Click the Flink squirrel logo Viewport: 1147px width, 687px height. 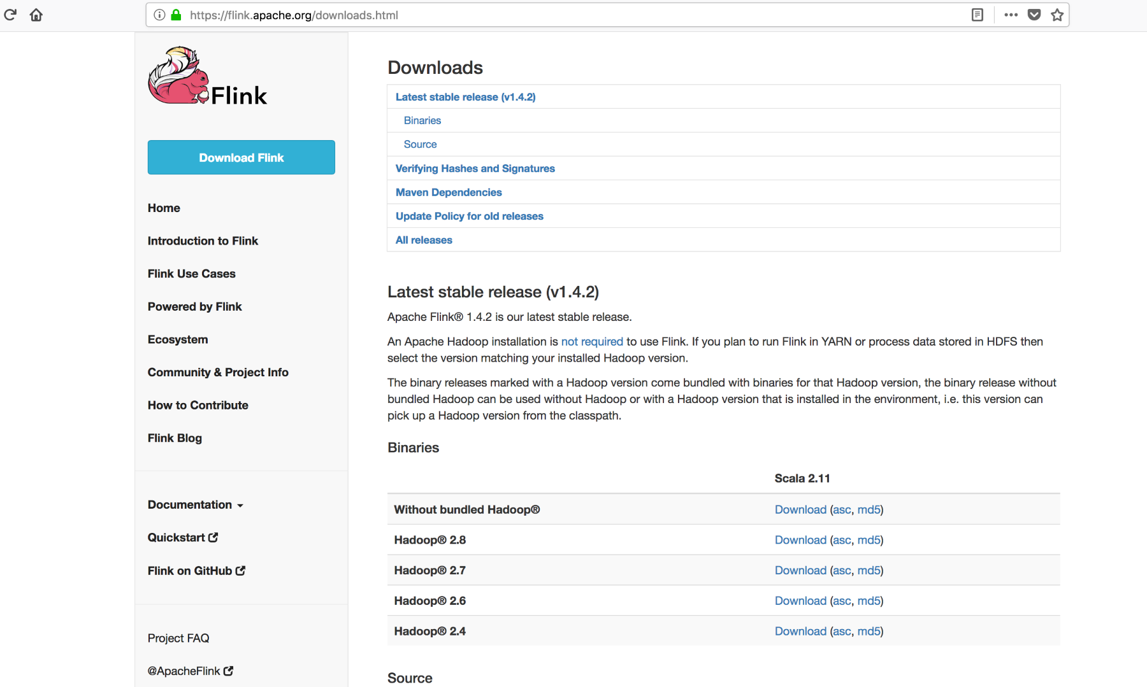click(208, 76)
